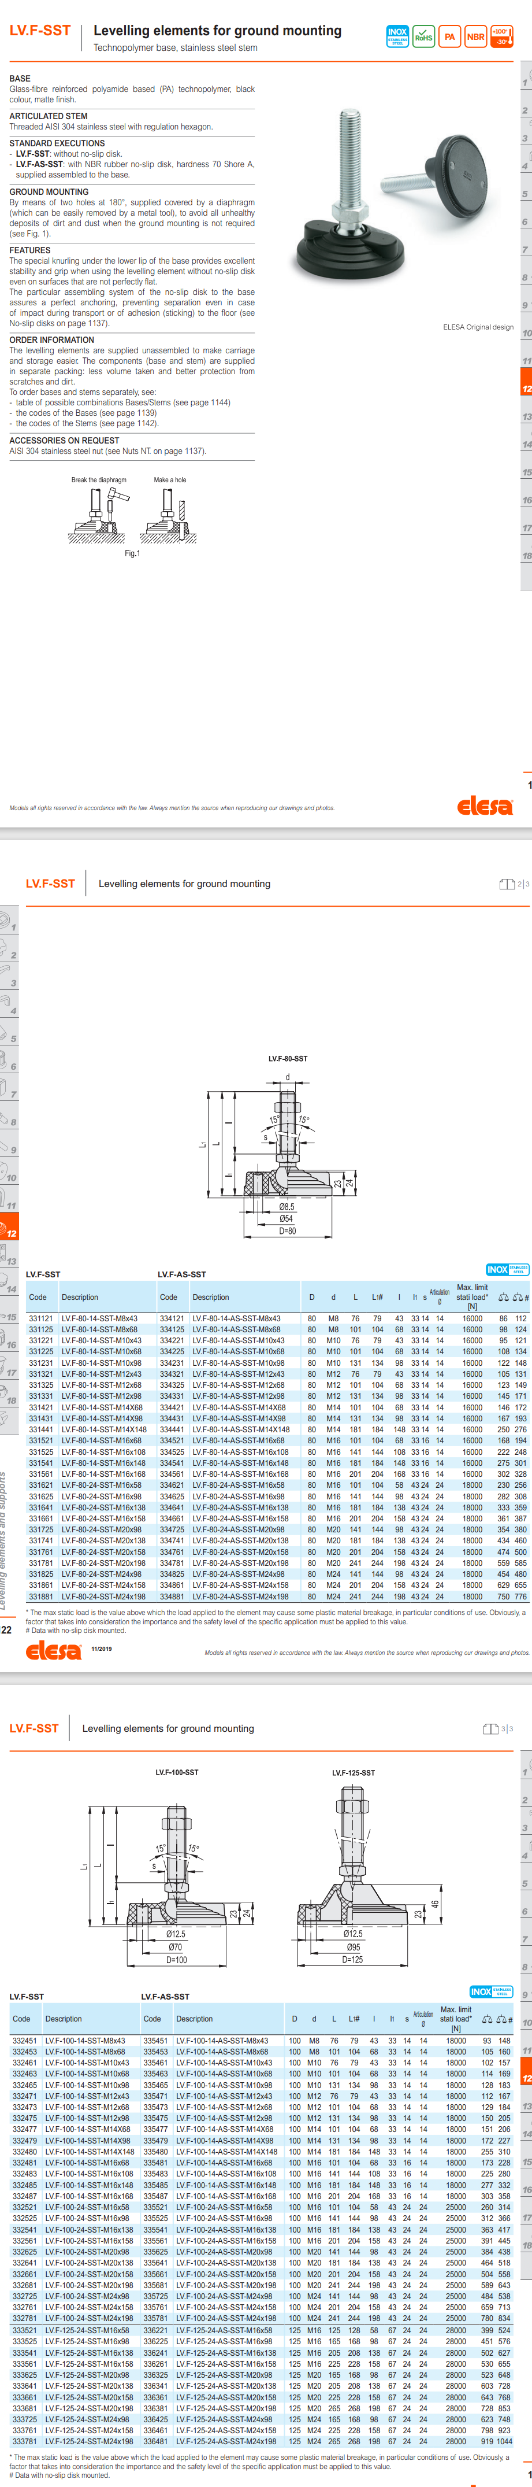Click the book page icon labeled 3|3
Screen dimensions: 532x2487
pyautogui.click(x=492, y=1728)
